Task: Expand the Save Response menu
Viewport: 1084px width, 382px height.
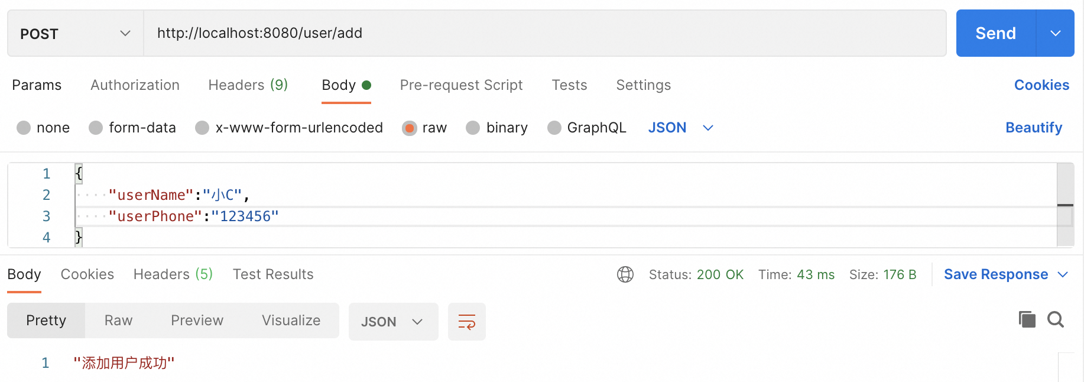Action: pos(1006,274)
